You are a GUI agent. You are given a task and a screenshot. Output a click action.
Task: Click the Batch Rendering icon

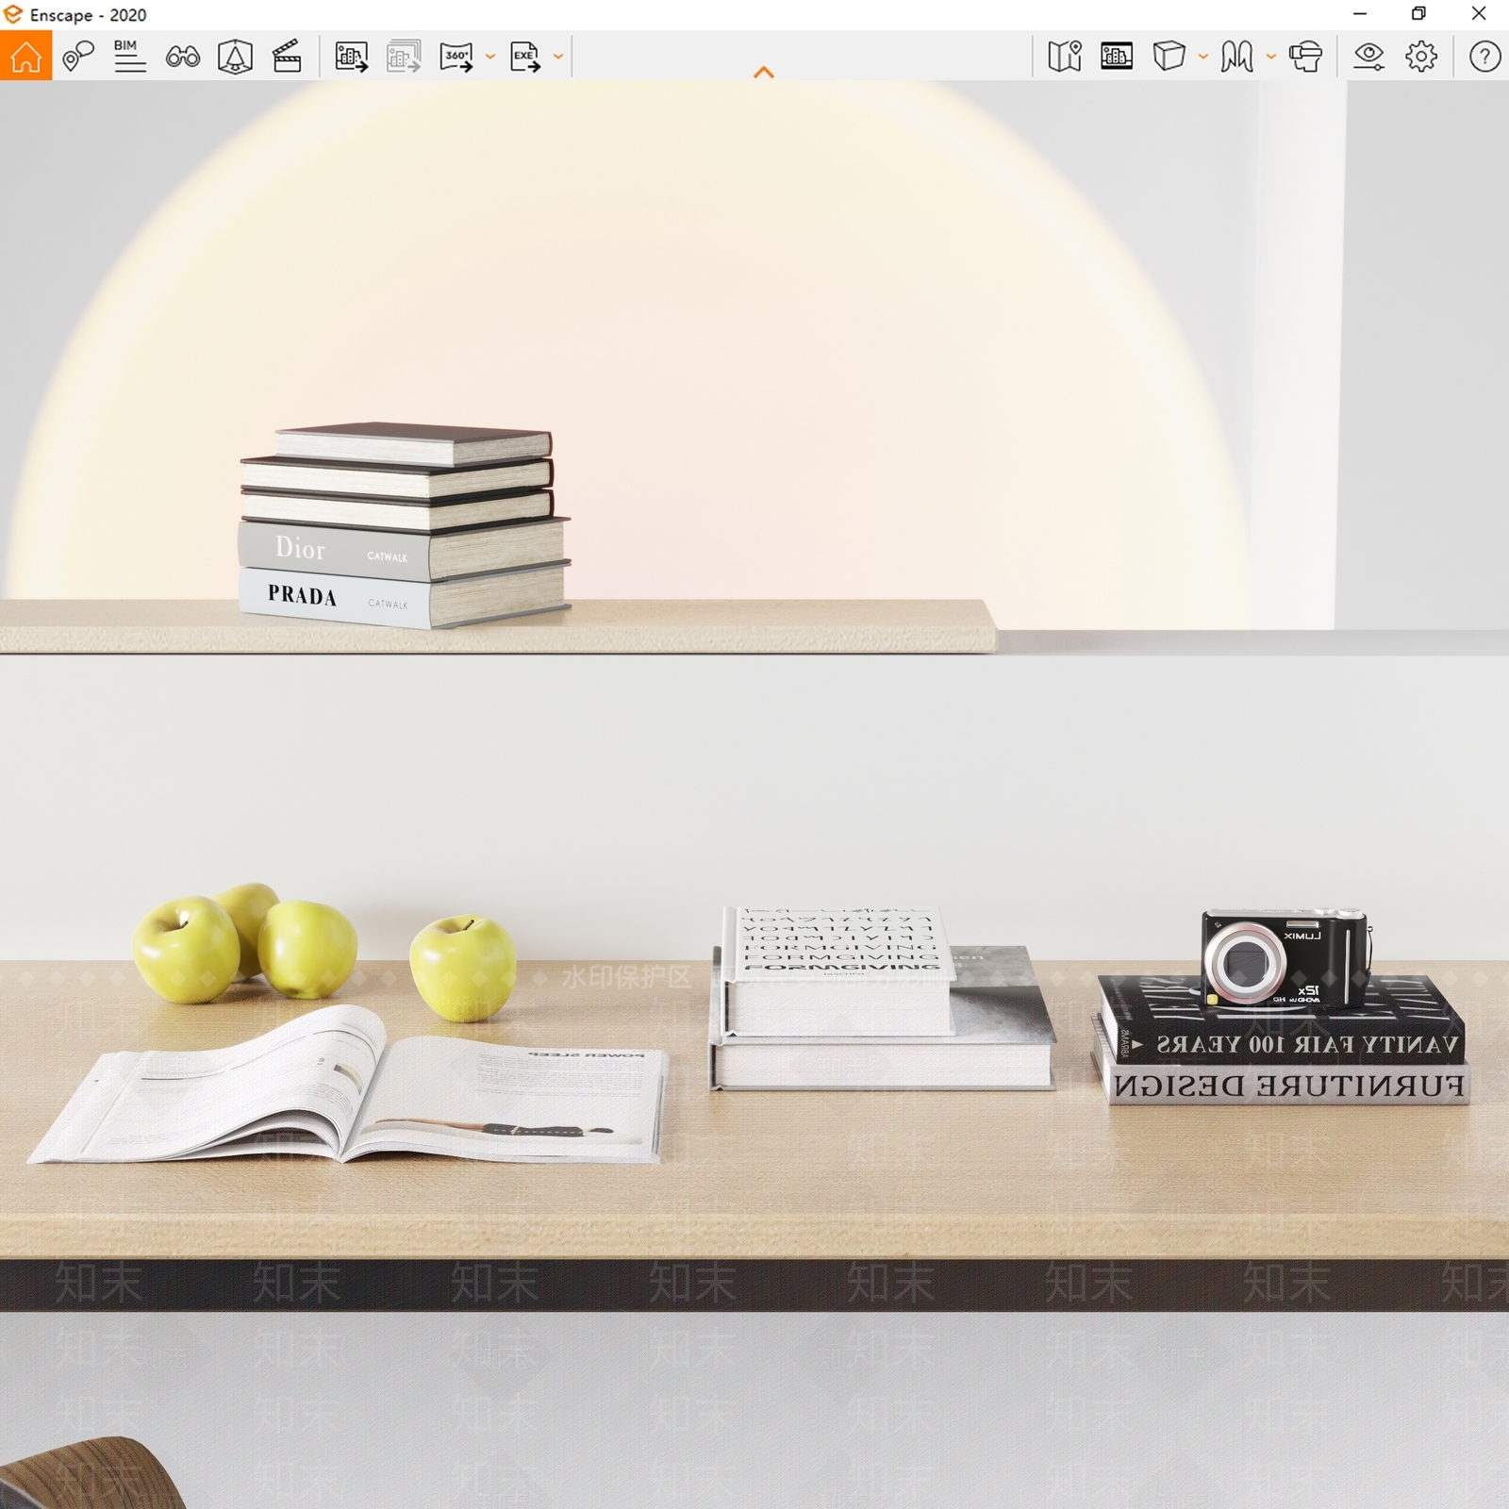click(x=404, y=57)
